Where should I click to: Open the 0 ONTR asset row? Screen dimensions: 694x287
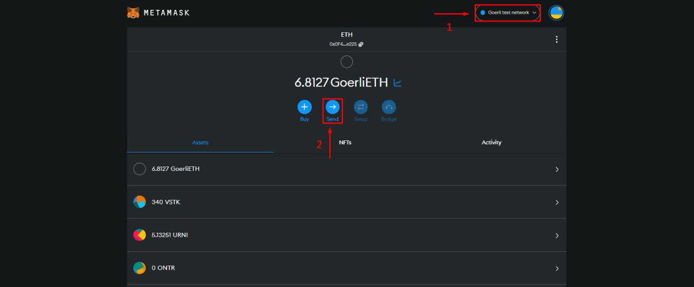point(346,268)
